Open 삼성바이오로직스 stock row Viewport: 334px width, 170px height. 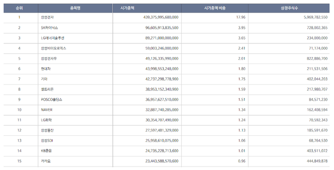click(x=54, y=48)
